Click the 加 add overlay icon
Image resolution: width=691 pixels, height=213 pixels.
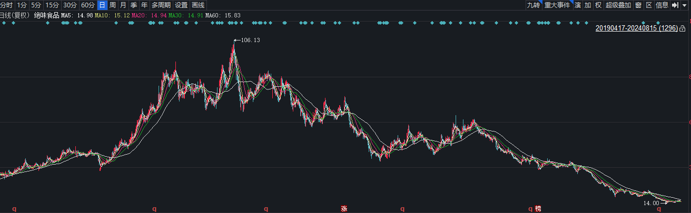[x=588, y=5]
